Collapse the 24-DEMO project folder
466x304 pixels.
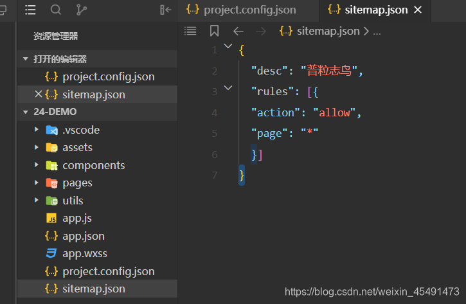[26, 112]
